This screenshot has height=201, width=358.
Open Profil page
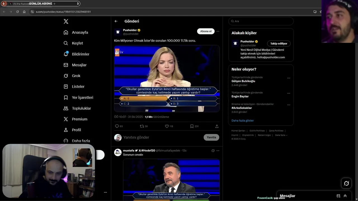pos(72,130)
